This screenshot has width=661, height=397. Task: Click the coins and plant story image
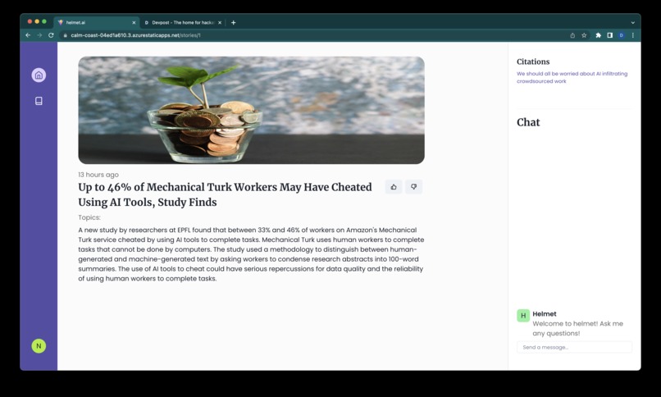(x=251, y=110)
